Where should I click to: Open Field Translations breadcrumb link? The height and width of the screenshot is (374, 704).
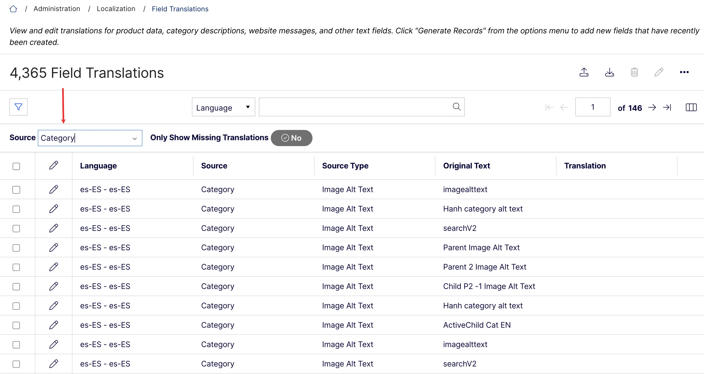[180, 9]
